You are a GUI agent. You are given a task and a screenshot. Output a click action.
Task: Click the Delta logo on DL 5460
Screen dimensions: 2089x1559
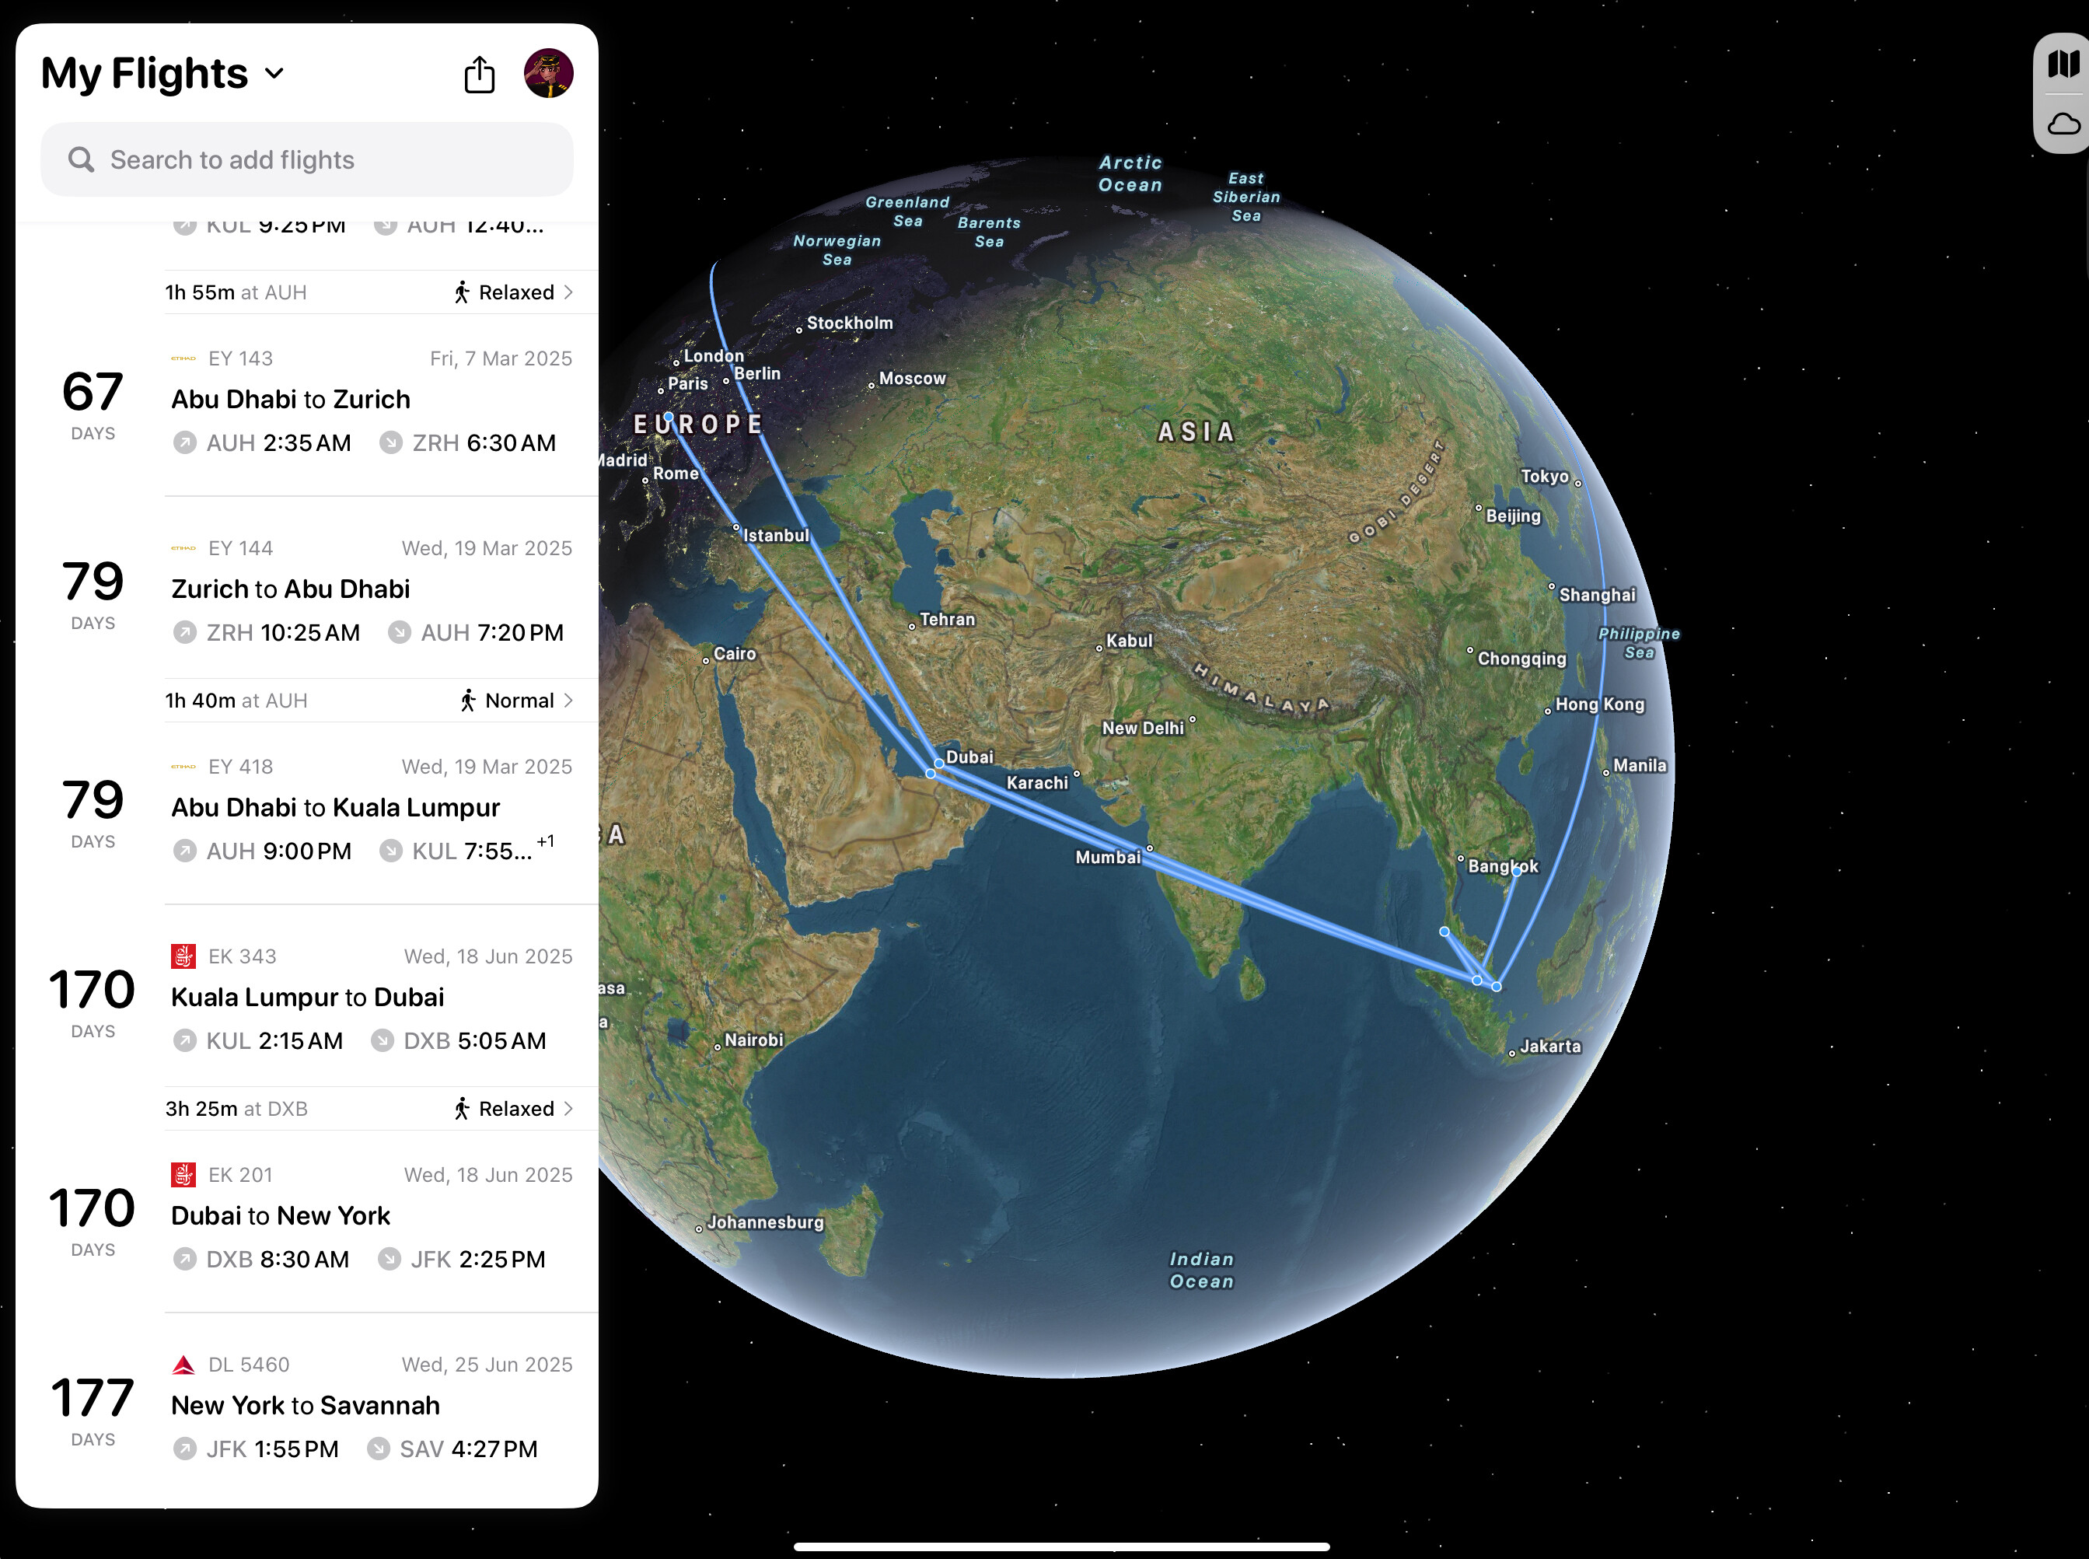tap(183, 1365)
